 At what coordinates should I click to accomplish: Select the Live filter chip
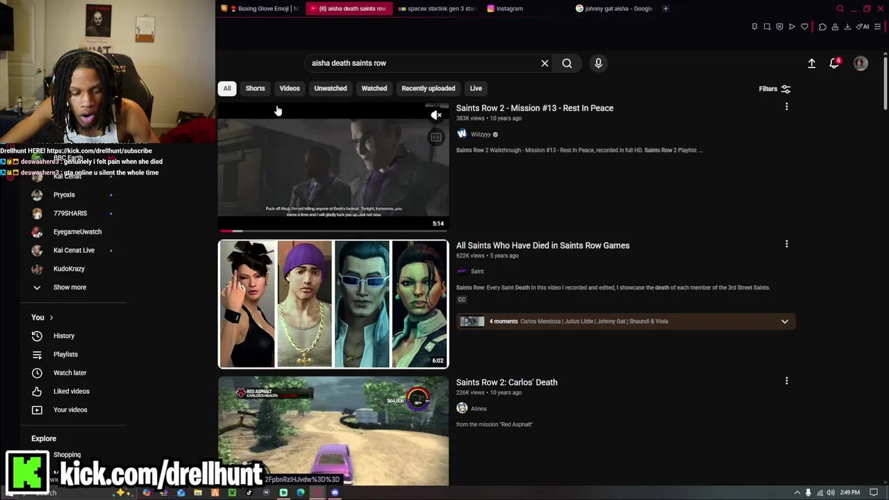pos(476,88)
